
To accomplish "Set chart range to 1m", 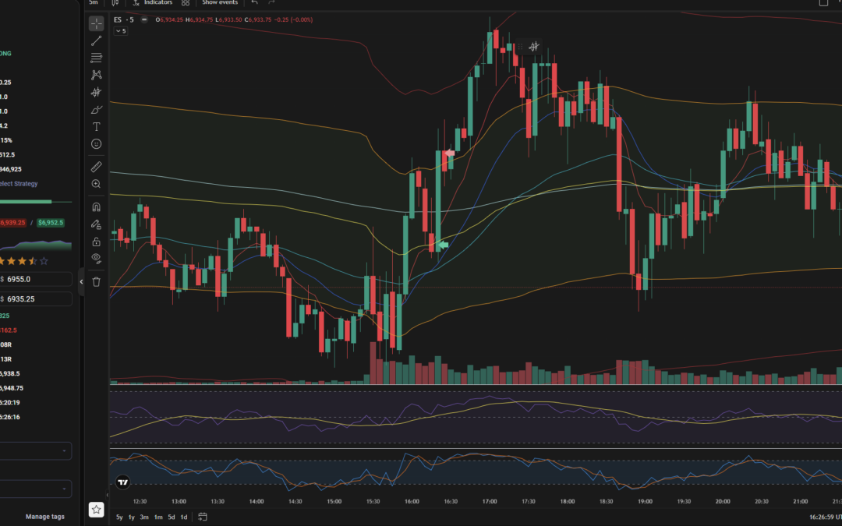I will pos(157,517).
